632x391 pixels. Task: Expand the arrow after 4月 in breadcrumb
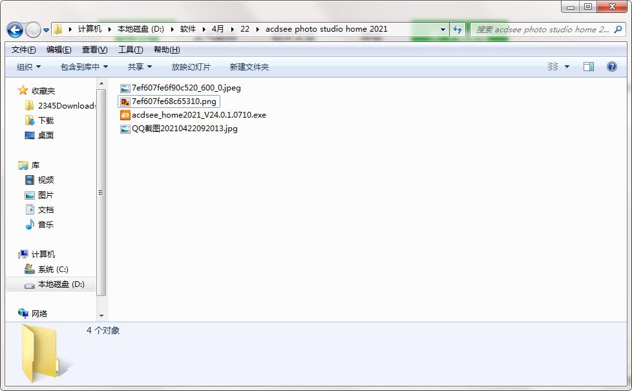coord(233,29)
